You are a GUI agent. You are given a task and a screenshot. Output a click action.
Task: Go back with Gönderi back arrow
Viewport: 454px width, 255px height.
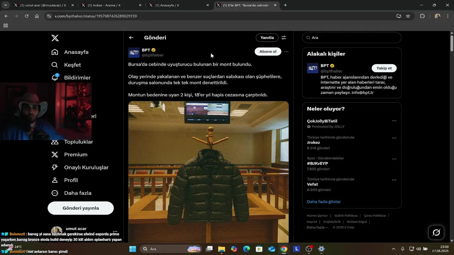click(x=131, y=38)
